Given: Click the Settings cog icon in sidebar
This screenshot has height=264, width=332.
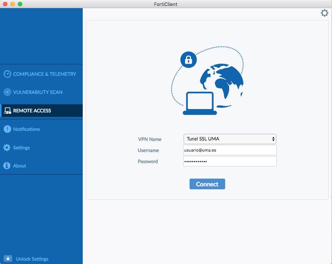Looking at the screenshot, I should 7,148.
